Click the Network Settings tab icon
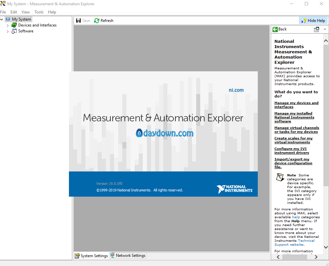 112,255
